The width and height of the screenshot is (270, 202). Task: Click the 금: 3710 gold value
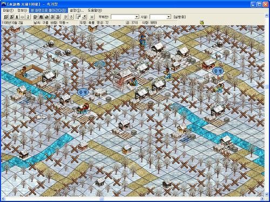[x=132, y=23]
